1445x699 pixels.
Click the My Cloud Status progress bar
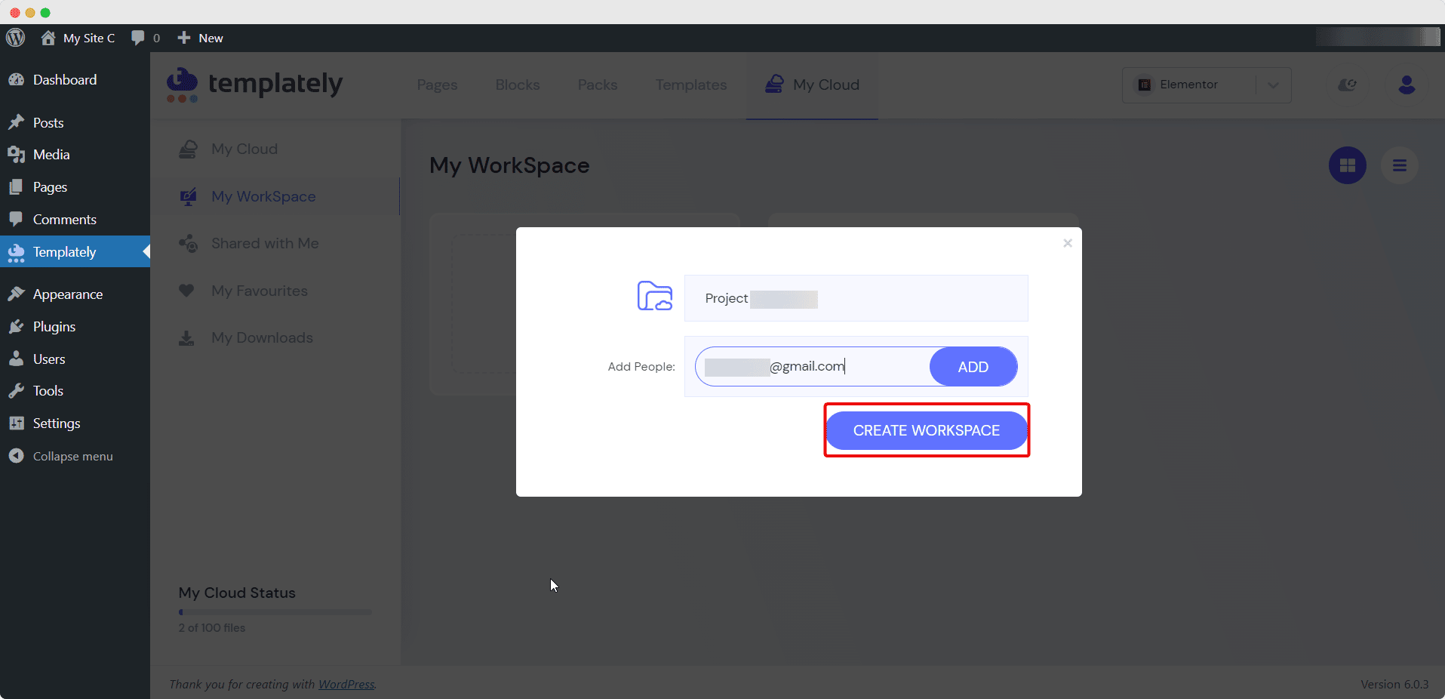click(275, 613)
